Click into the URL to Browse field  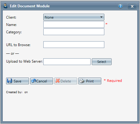click(74, 45)
